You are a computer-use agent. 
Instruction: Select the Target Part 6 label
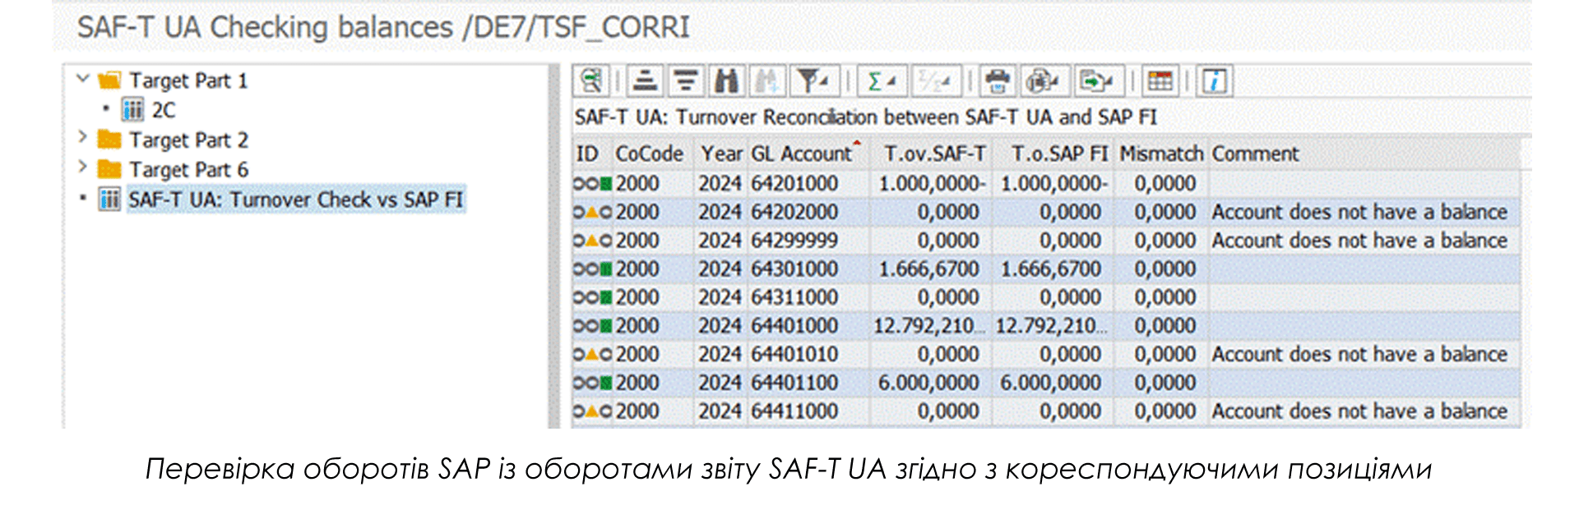coord(188,169)
